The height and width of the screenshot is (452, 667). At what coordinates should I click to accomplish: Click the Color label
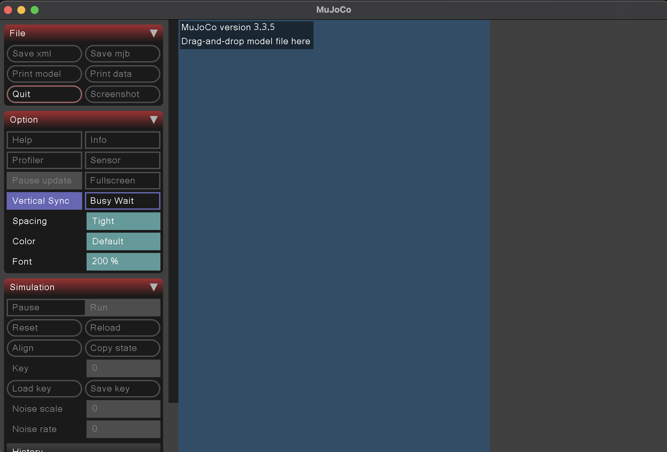pos(24,241)
